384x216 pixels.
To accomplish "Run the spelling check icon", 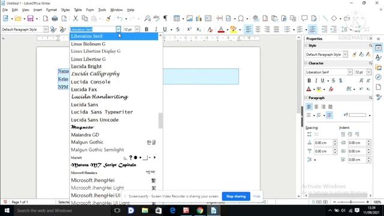I will (x=156, y=19).
